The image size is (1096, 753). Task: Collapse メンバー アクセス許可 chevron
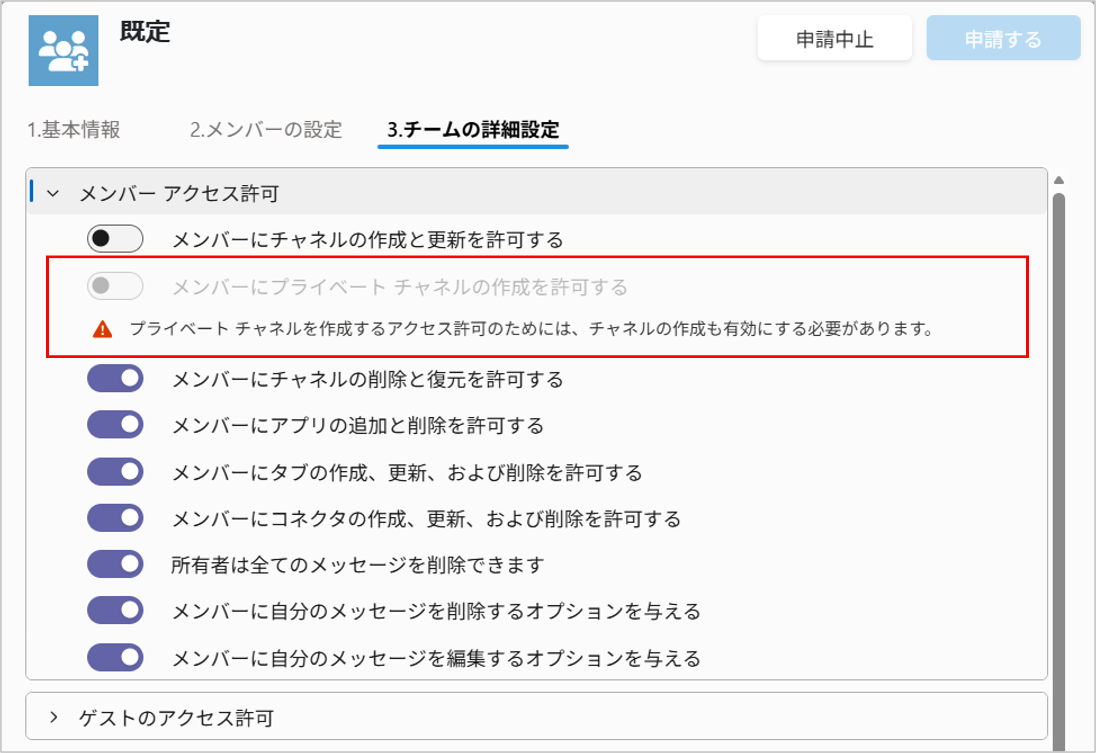tap(53, 193)
